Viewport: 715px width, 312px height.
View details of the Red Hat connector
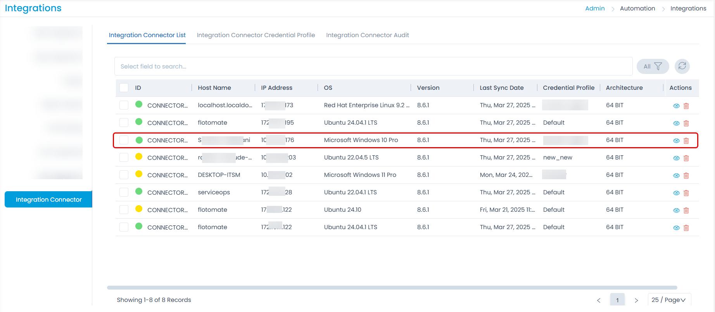tap(676, 106)
